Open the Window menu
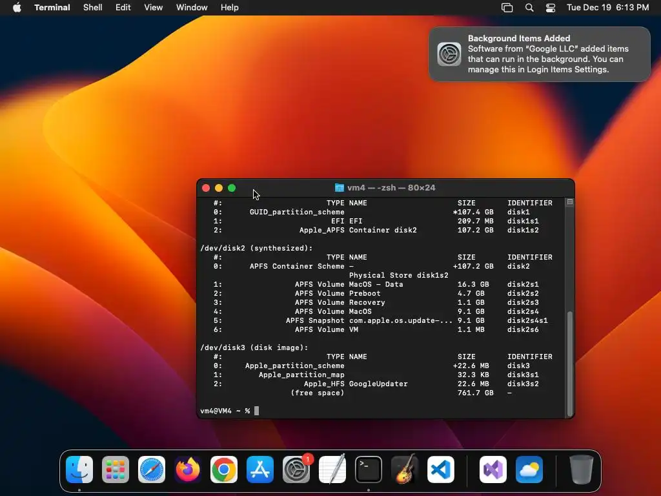The height and width of the screenshot is (496, 661). click(192, 8)
